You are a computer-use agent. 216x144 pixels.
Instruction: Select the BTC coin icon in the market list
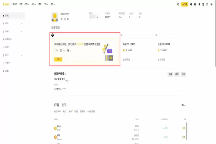coord(55,137)
